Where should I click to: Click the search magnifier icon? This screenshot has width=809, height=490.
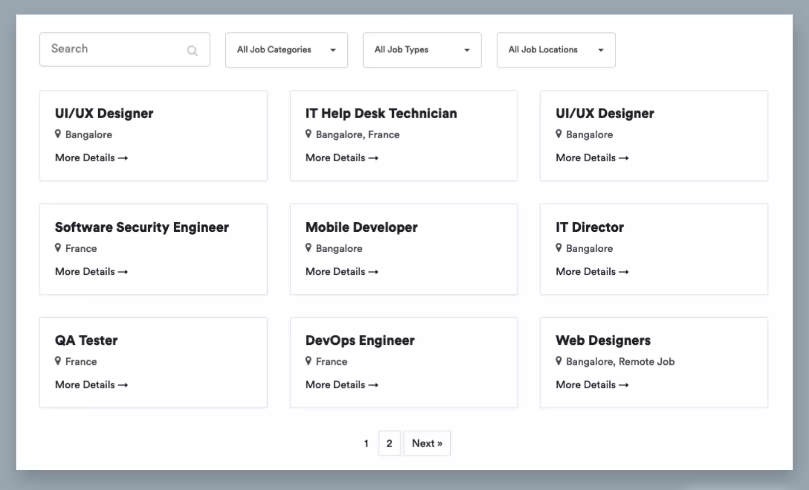click(192, 51)
